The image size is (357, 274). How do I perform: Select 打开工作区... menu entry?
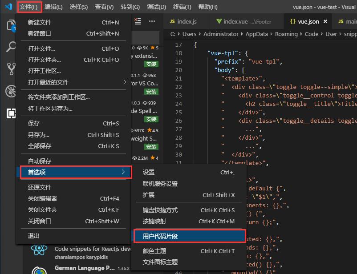(73, 71)
